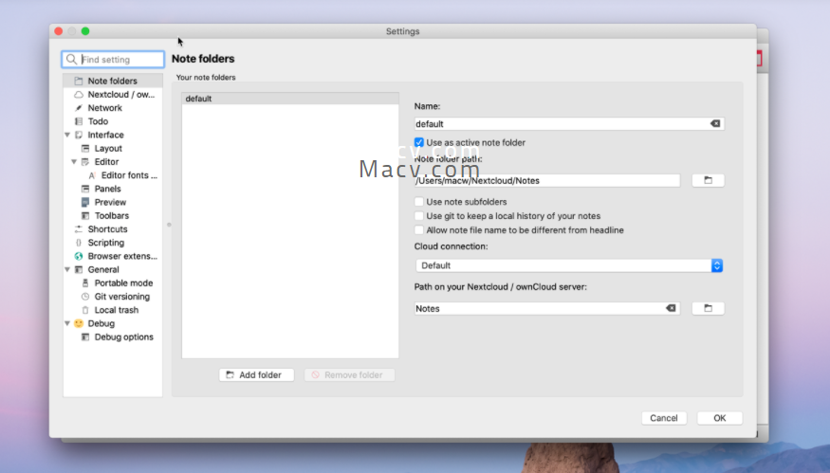Uncheck Use as active note folder
830x473 pixels.
(418, 142)
